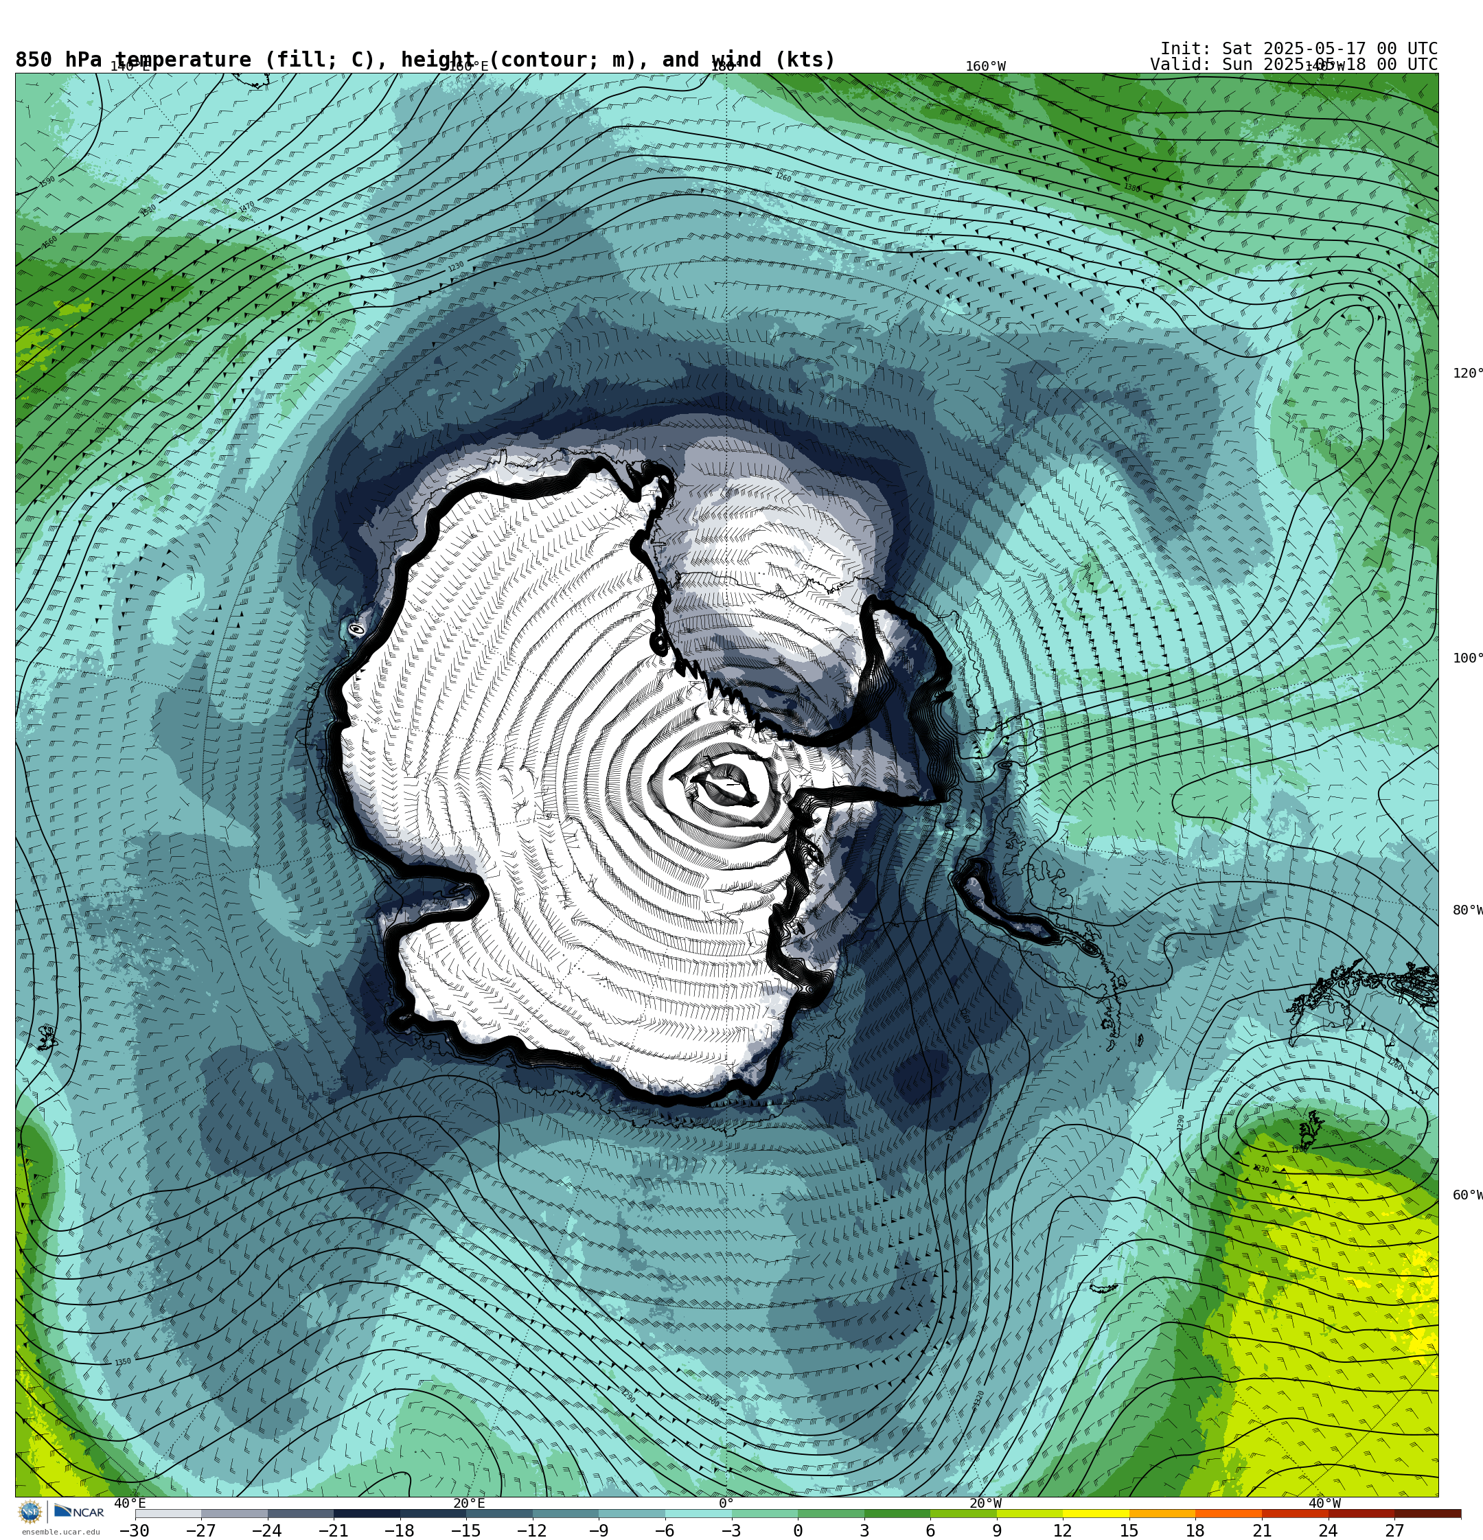Select the 850 hPa temperature title text
The width and height of the screenshot is (1483, 1540).
(425, 60)
